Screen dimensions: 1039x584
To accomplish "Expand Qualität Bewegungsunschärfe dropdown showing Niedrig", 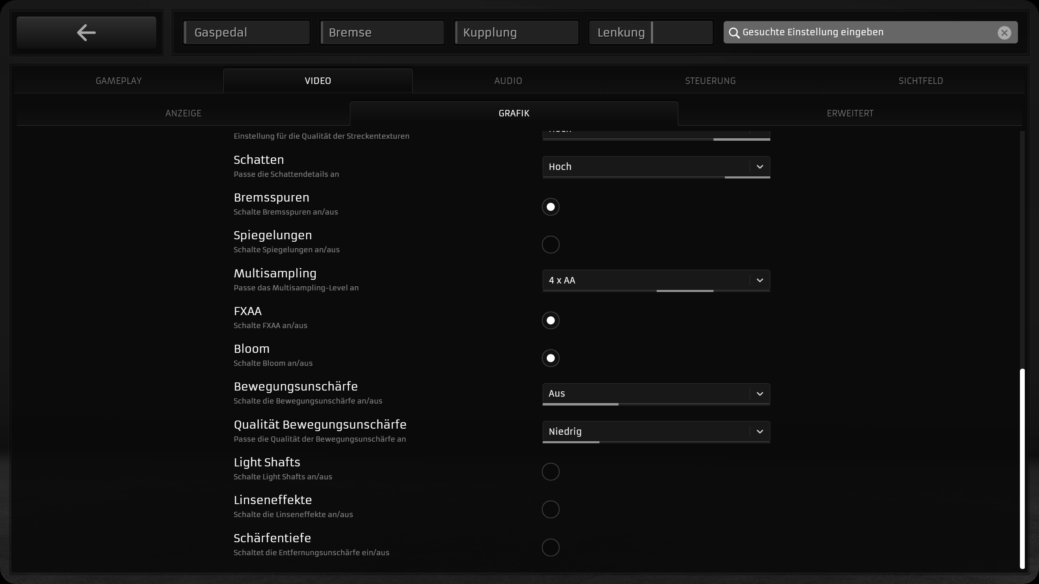I will 655,432.
